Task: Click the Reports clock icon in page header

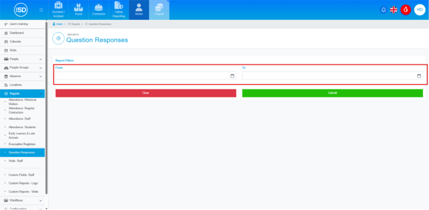Action: click(58, 38)
